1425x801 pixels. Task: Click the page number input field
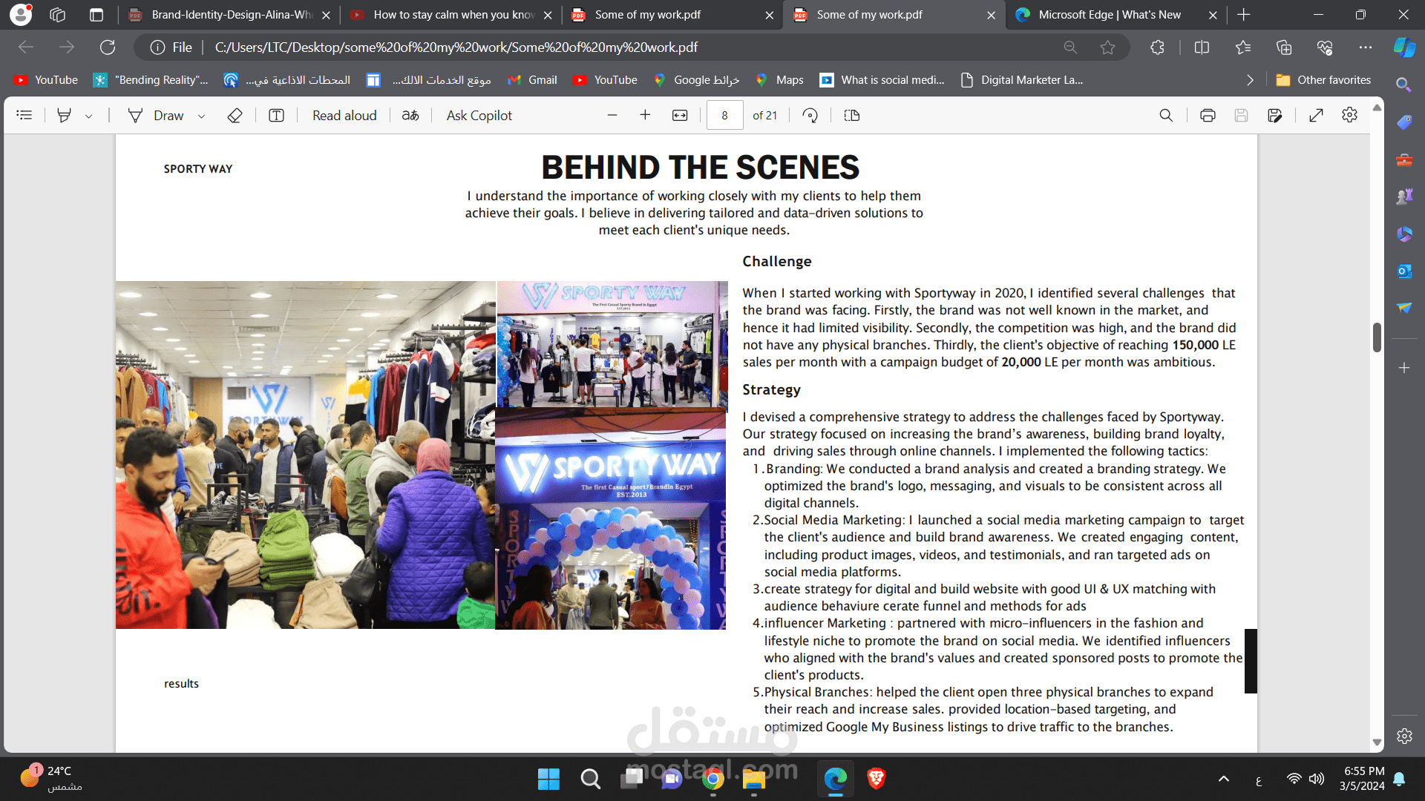(724, 115)
